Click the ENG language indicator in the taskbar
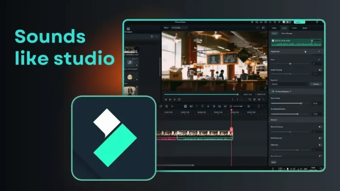Screen dimensions: 340x191 (x=306, y=169)
